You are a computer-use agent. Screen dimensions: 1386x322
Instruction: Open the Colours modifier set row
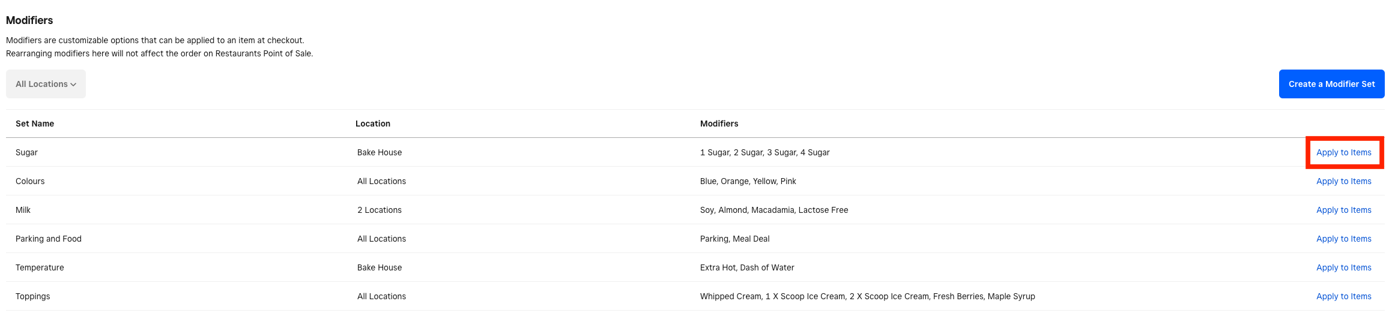[30, 181]
